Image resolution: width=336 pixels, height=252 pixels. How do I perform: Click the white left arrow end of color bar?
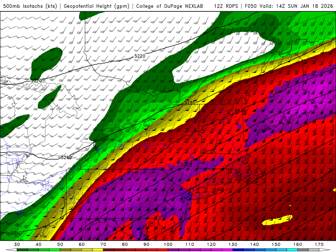tap(11, 250)
